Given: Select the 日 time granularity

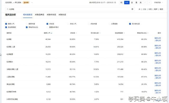Looking at the screenshot, I should click(132, 2).
